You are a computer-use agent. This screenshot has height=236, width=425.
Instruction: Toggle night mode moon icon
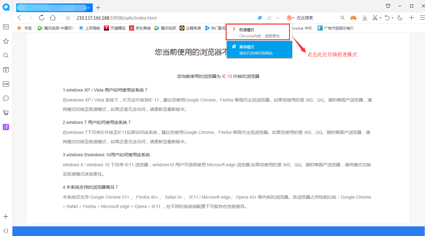coord(400,18)
